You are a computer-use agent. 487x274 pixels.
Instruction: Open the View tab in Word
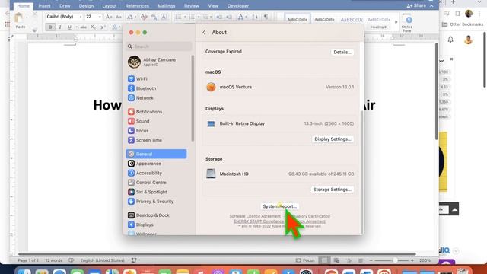coord(213,6)
